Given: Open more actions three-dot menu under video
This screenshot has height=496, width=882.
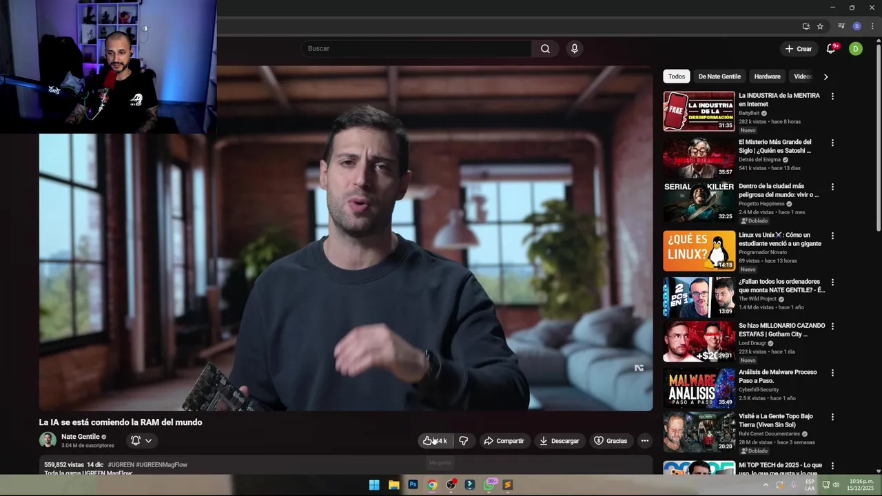Looking at the screenshot, I should pyautogui.click(x=644, y=441).
